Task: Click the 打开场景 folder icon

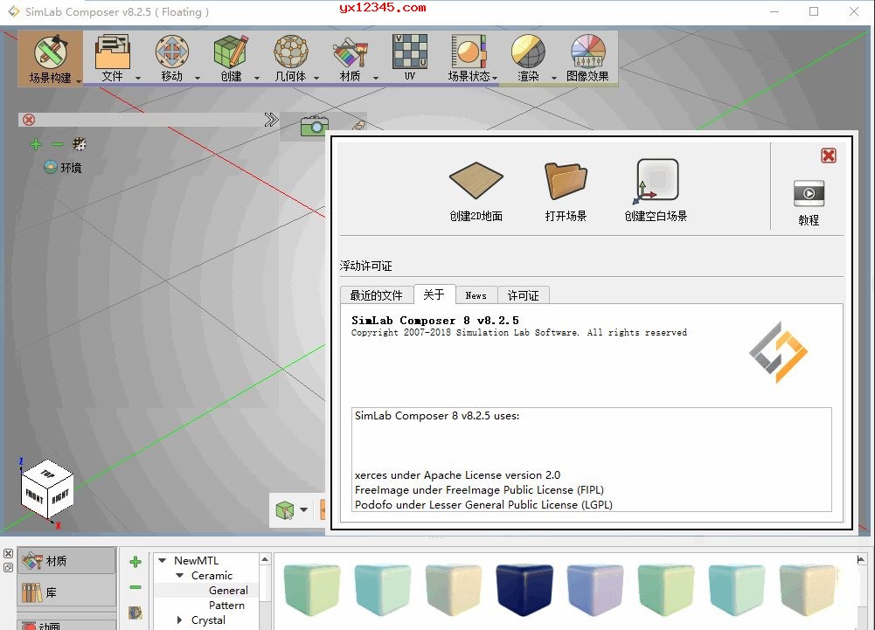Action: tap(566, 180)
